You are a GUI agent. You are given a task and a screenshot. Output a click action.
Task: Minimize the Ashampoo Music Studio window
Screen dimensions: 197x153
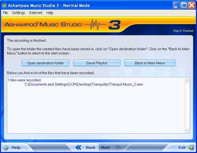point(176,5)
